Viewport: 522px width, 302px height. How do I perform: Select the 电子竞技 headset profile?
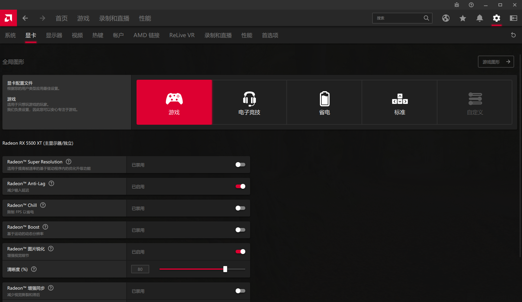click(x=249, y=102)
